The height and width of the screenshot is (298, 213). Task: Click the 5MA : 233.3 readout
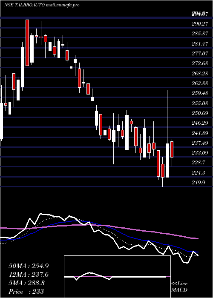coord(26,283)
